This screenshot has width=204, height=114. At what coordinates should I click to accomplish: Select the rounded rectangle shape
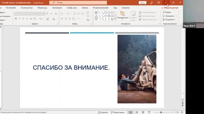[x=112, y=13]
